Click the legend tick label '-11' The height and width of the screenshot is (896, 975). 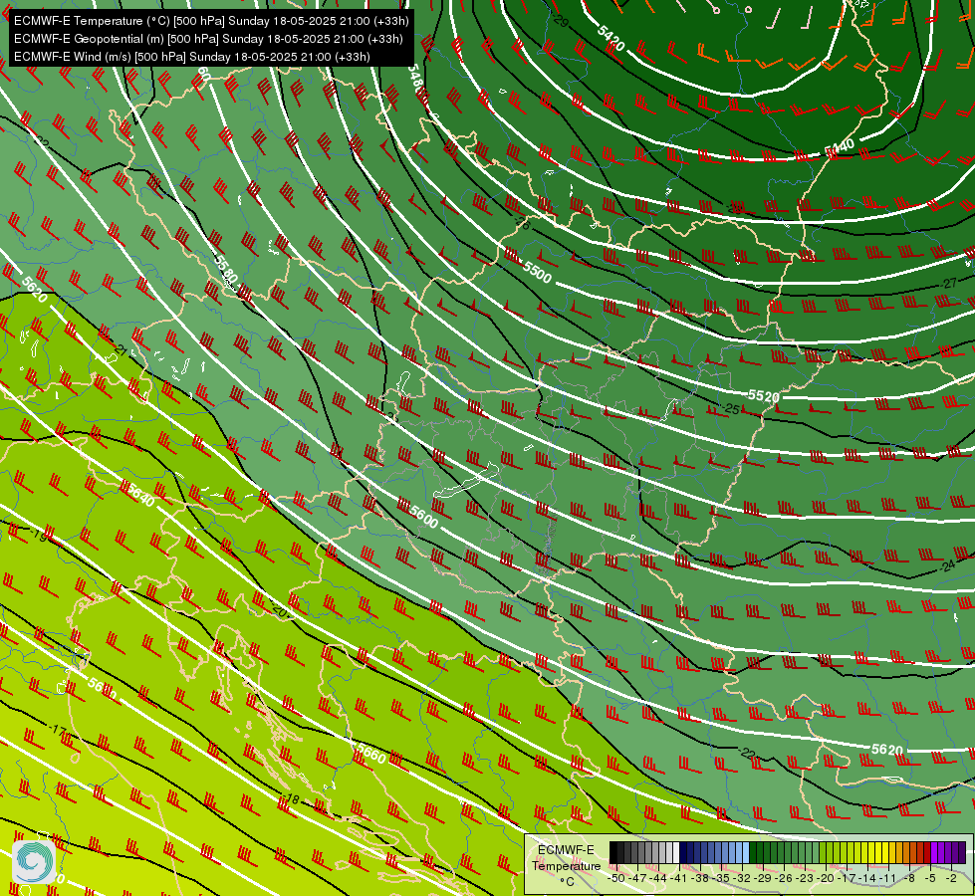888,878
